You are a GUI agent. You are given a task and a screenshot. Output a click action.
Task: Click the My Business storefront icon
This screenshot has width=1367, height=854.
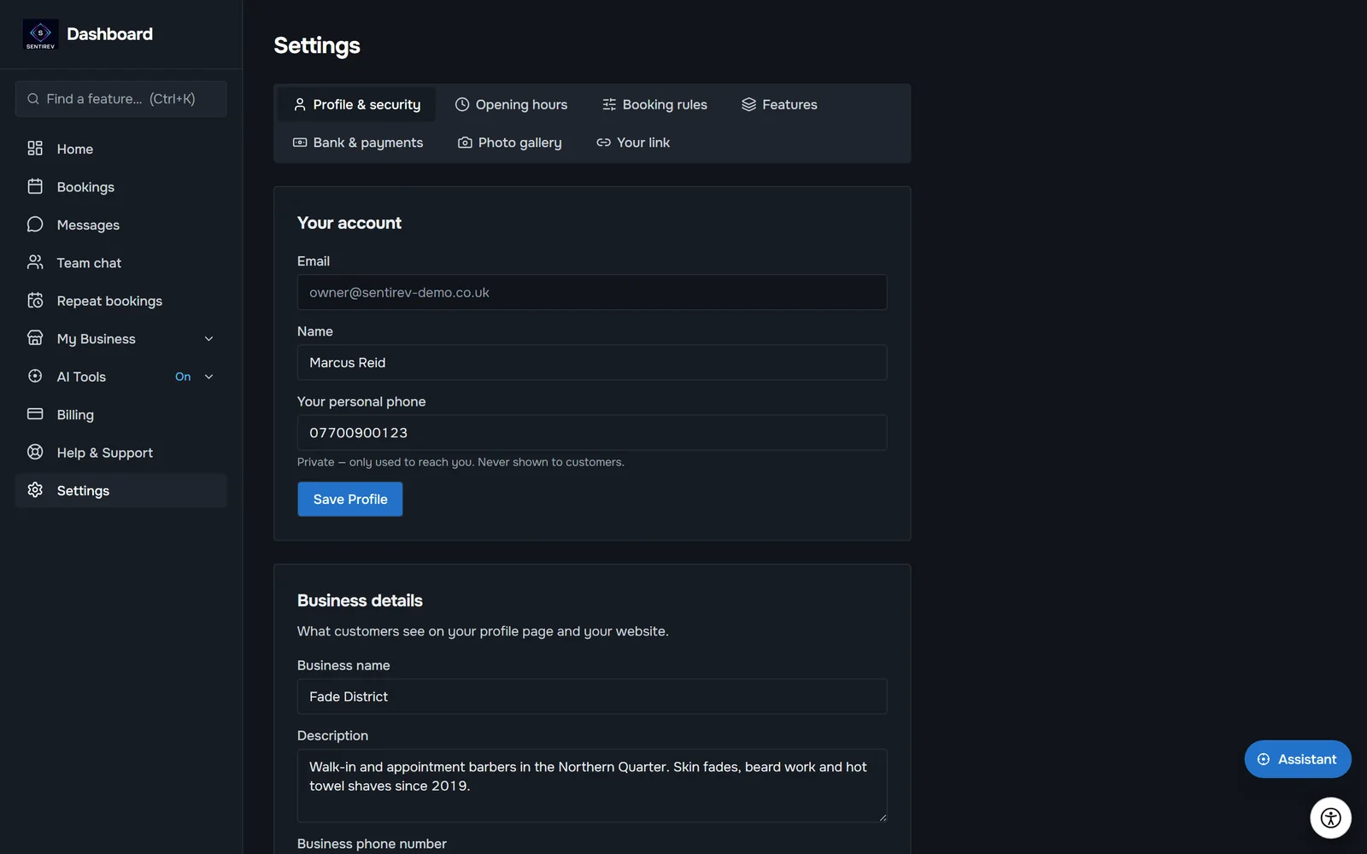tap(35, 338)
